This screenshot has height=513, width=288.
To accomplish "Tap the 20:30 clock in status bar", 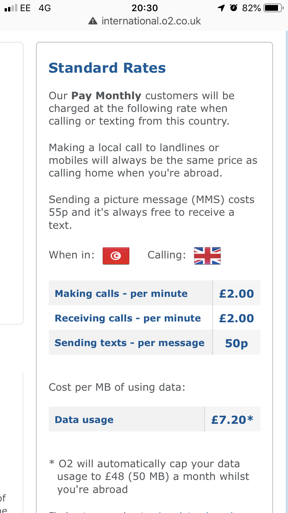I will pyautogui.click(x=144, y=8).
